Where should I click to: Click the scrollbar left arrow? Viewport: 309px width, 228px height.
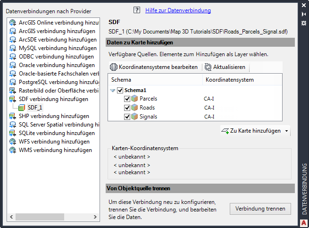(x=11, y=217)
